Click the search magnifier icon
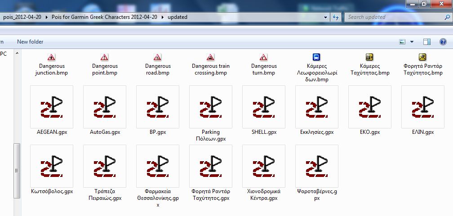Screen dimensions: 453x216 (x=446, y=17)
